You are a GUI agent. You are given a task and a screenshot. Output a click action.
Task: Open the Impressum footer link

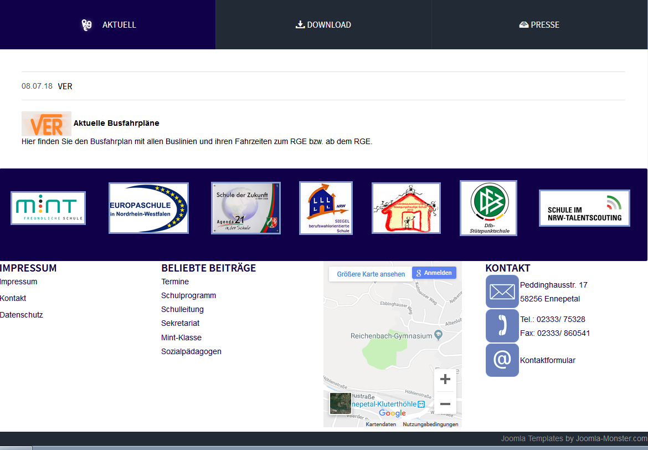click(19, 282)
